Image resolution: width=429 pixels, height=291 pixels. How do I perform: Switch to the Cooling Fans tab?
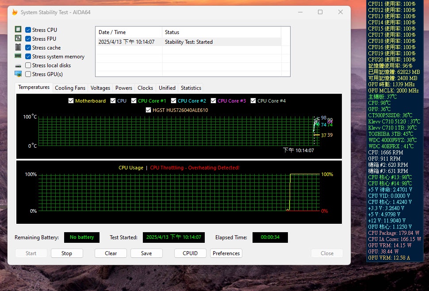pyautogui.click(x=70, y=88)
